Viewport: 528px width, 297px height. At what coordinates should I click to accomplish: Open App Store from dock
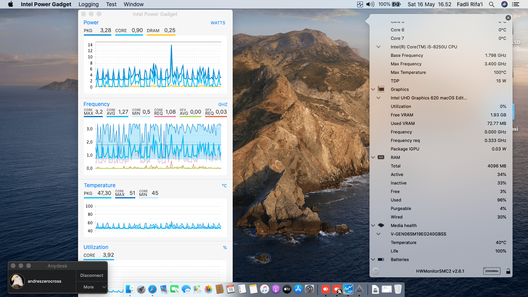tap(298, 289)
